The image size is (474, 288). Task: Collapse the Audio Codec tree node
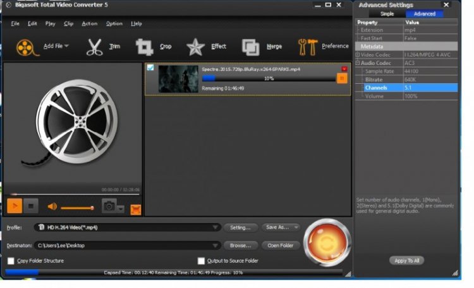tap(357, 63)
